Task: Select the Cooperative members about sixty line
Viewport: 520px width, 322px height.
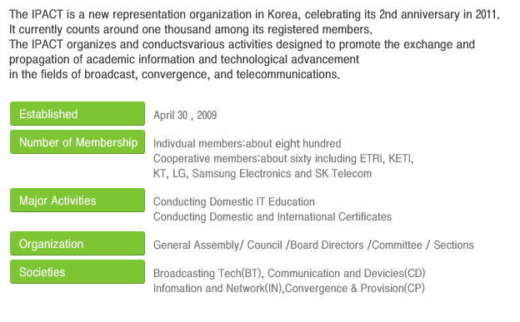Action: tap(283, 158)
